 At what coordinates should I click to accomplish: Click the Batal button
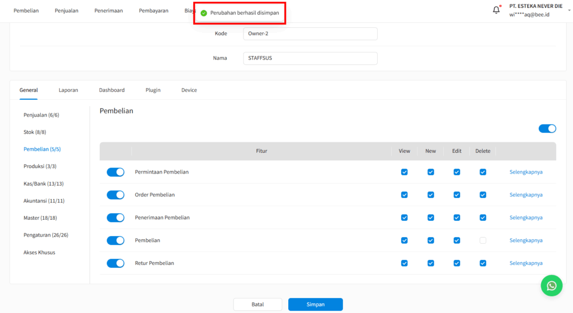pos(257,305)
